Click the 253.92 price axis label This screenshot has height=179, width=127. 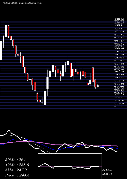tap(119, 77)
